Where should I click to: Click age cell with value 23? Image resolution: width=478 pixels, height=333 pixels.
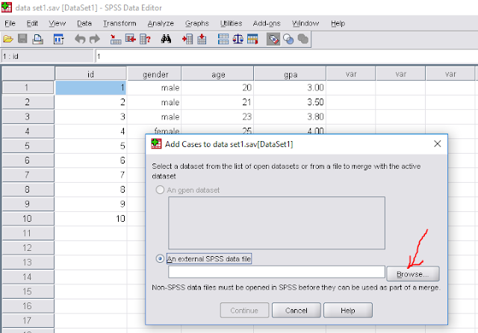pyautogui.click(x=217, y=116)
